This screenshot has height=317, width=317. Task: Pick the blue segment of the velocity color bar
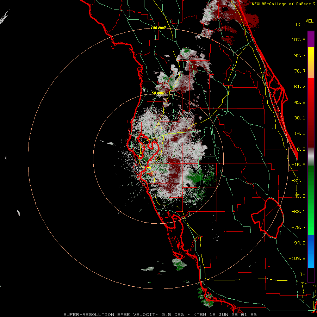311,251
